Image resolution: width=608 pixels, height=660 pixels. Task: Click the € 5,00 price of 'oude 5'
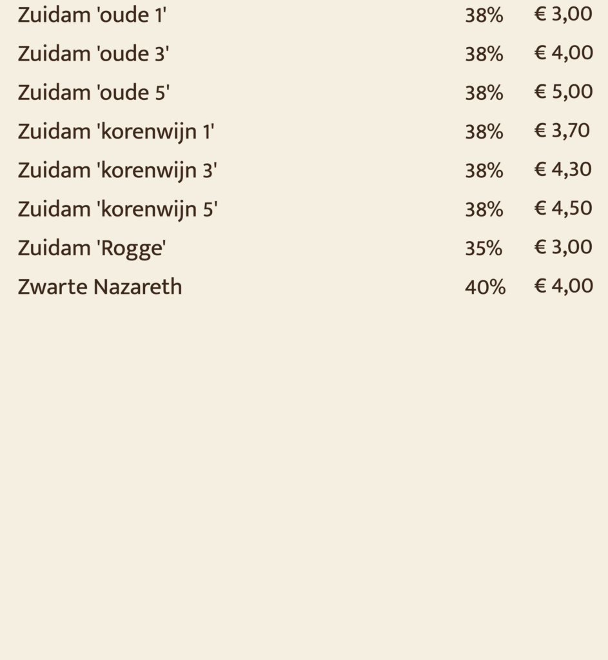pyautogui.click(x=564, y=92)
